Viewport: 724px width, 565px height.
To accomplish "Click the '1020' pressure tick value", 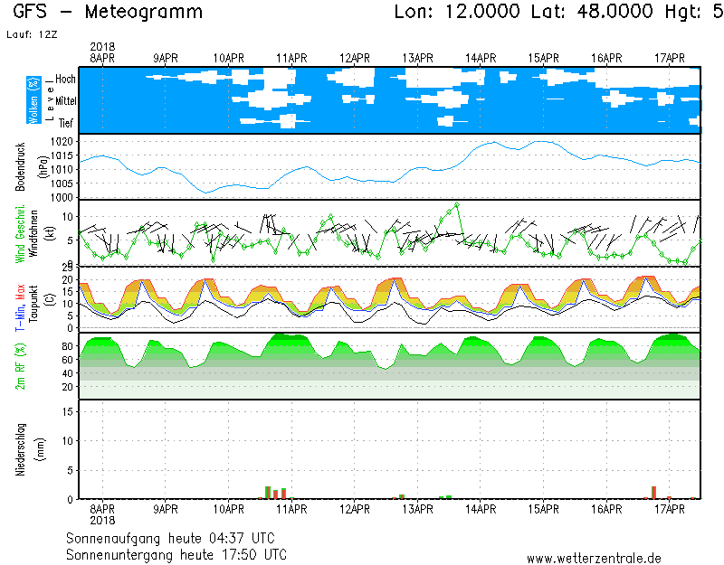I will (x=62, y=141).
